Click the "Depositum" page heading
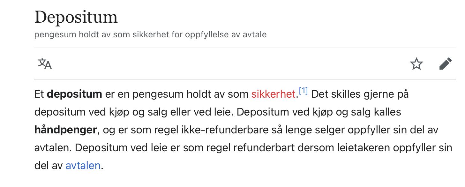This screenshot has width=465, height=187. pyautogui.click(x=76, y=17)
